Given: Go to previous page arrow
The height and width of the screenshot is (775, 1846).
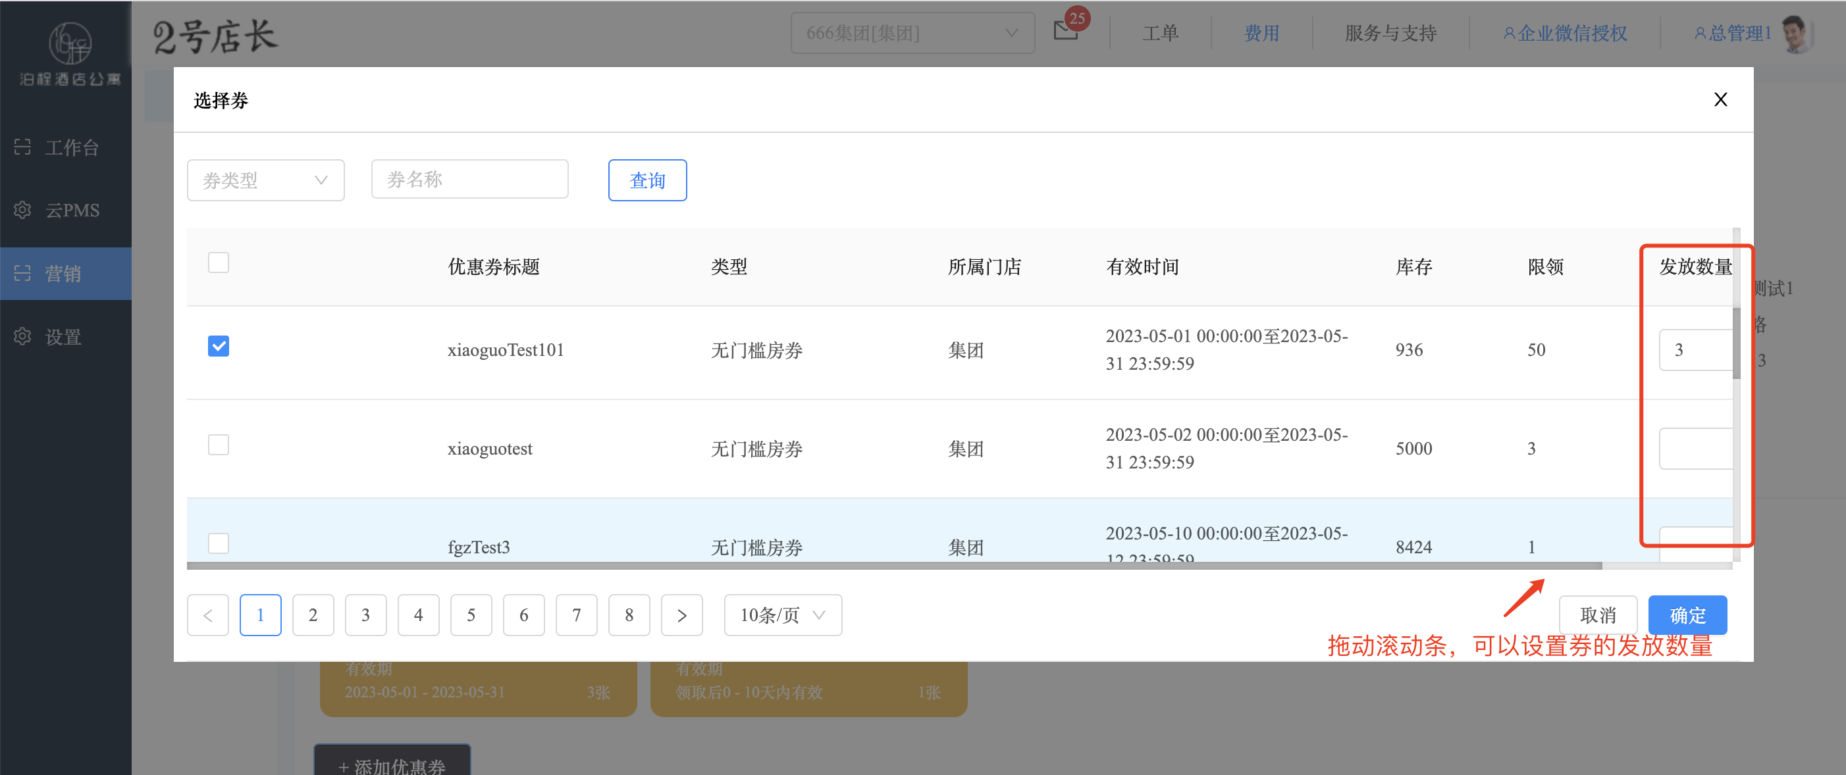Looking at the screenshot, I should coord(208,615).
